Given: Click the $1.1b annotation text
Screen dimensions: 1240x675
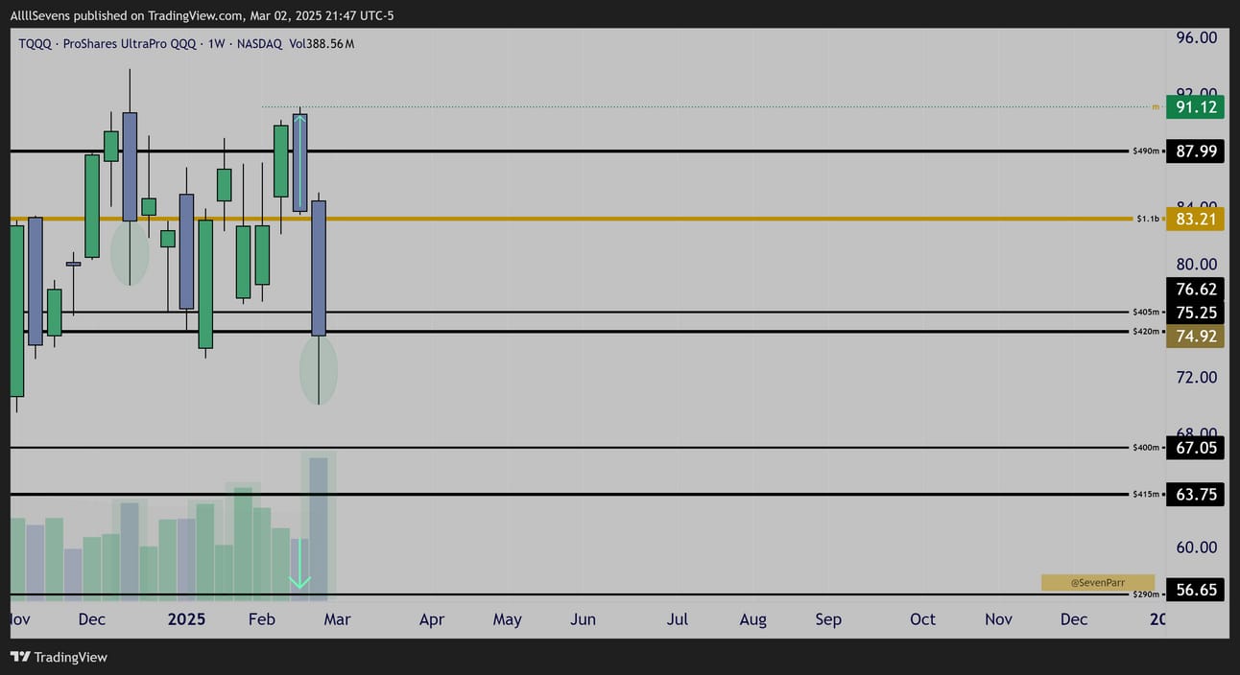Looking at the screenshot, I should click(1148, 219).
